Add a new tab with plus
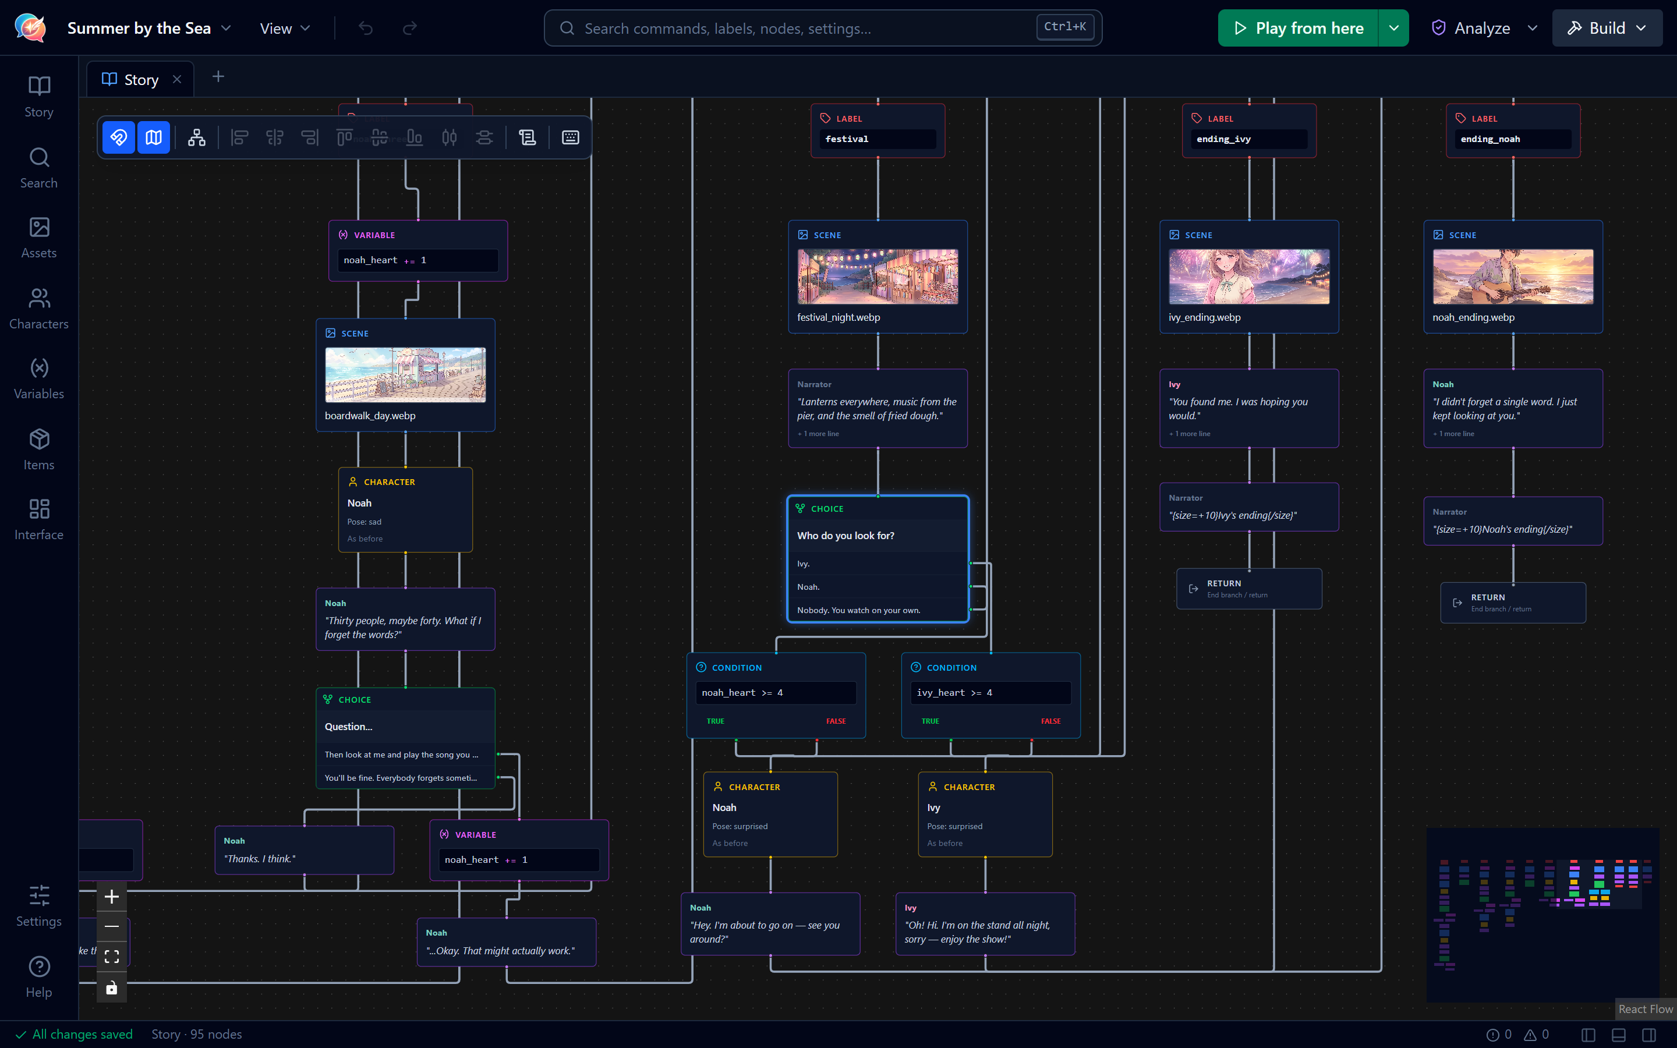The image size is (1677, 1048). (218, 77)
